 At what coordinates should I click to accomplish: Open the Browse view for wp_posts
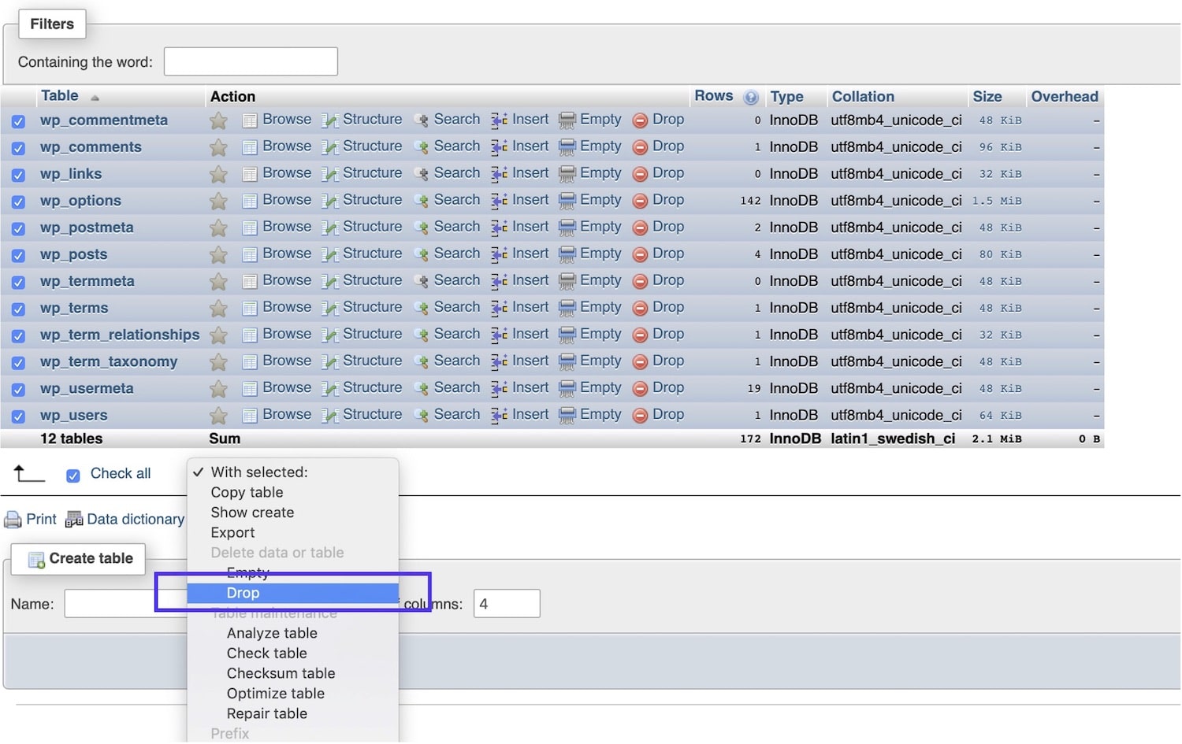coord(287,254)
